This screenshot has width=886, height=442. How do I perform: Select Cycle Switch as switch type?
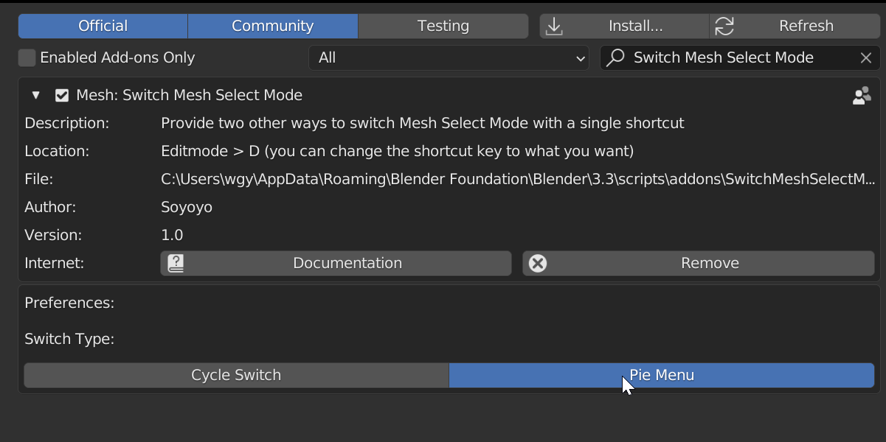click(236, 375)
